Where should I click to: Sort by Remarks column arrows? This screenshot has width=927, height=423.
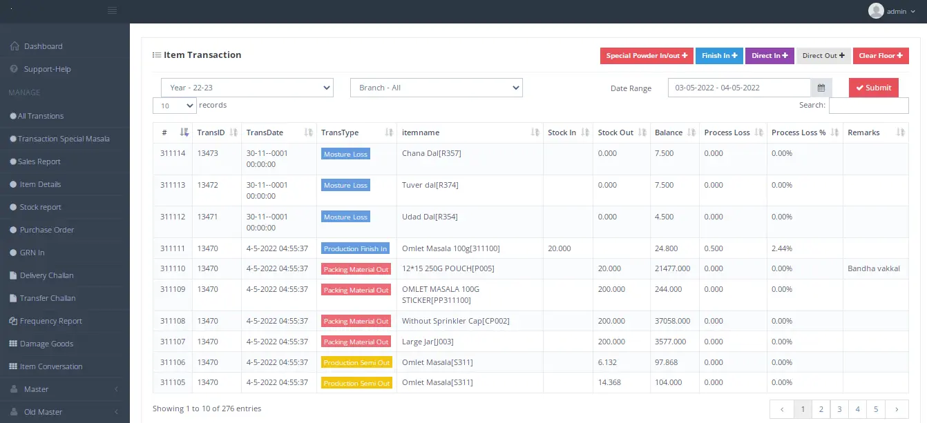tap(900, 132)
